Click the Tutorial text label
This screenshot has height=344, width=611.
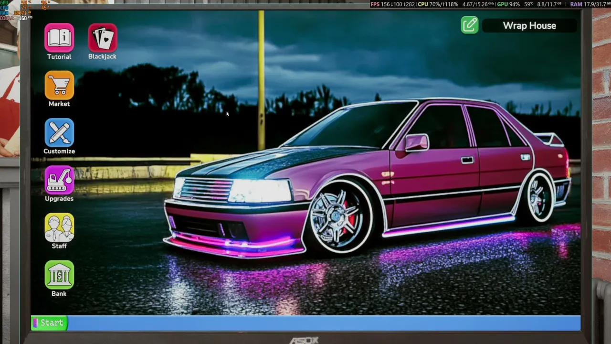[59, 56]
